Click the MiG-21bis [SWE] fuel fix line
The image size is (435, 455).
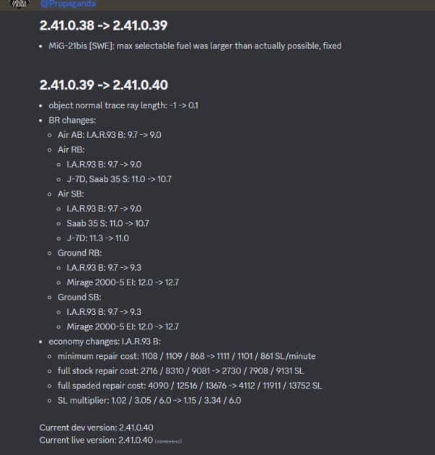[x=195, y=45]
